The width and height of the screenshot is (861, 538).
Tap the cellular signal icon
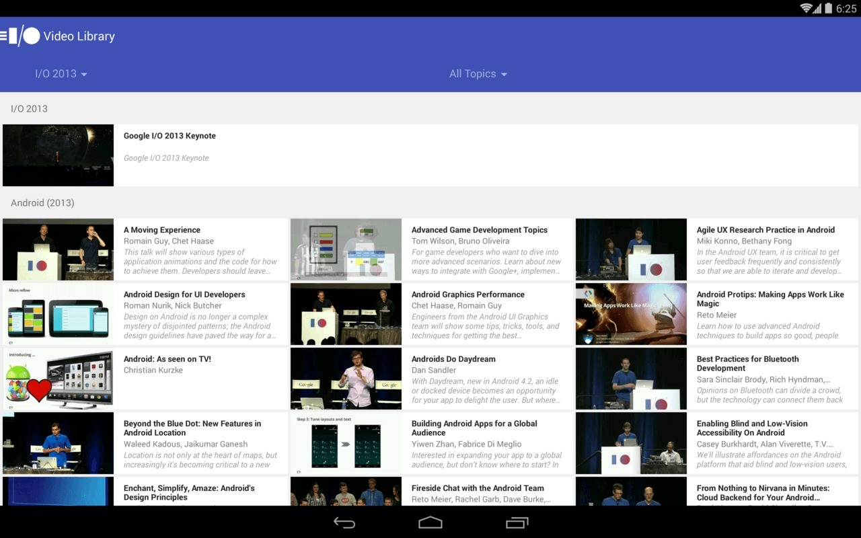[817, 9]
